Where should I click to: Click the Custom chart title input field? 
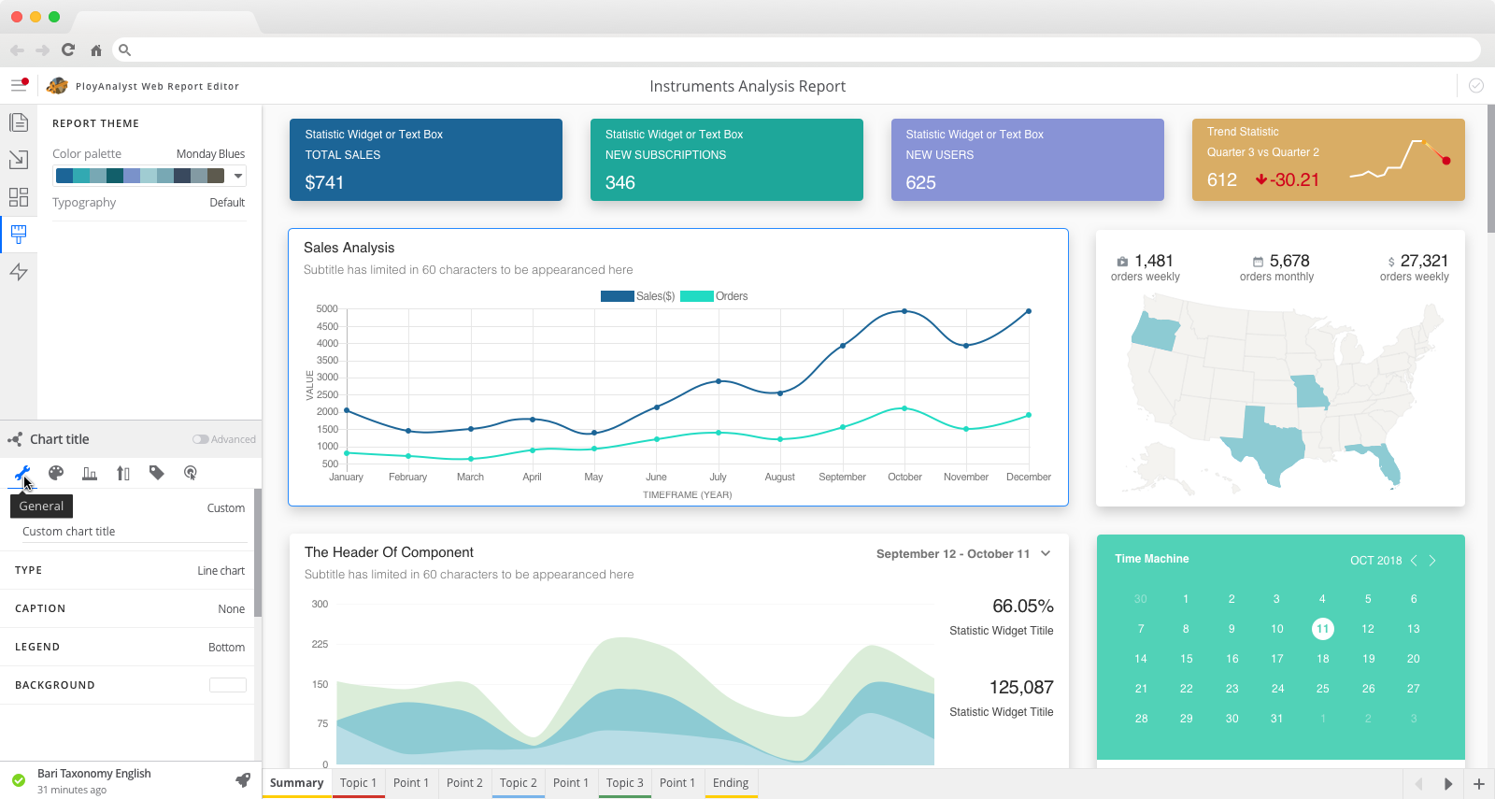tap(134, 532)
